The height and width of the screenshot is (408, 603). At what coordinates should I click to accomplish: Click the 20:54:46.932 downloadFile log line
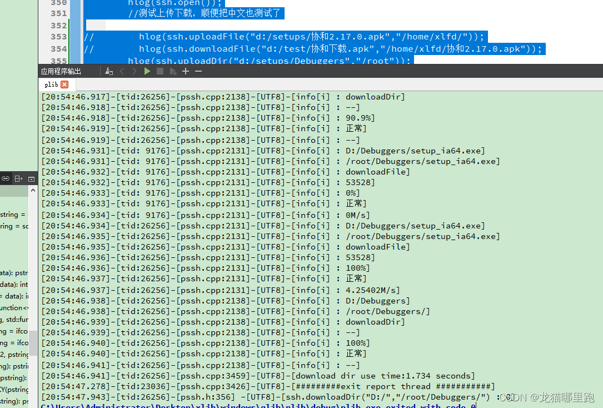pos(226,172)
